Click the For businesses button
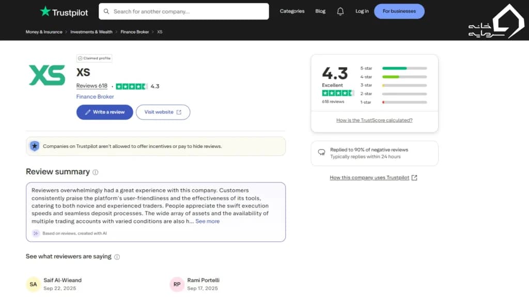Viewport: 529px width, 297px height. [399, 11]
